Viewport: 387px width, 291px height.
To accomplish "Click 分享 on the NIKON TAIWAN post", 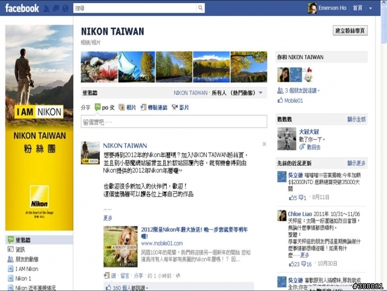I will click(x=138, y=276).
